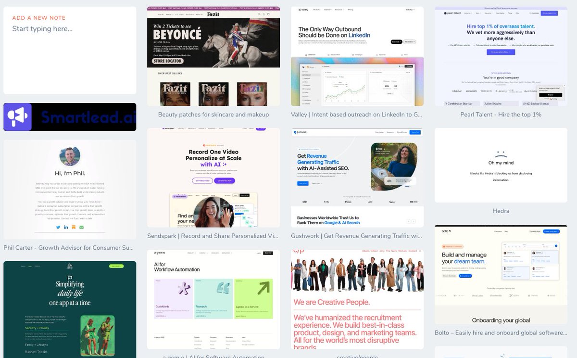Image resolution: width=577 pixels, height=358 pixels.
Task: Click title 'Sendspark | Record and Share Personalized'
Action: [x=213, y=236]
